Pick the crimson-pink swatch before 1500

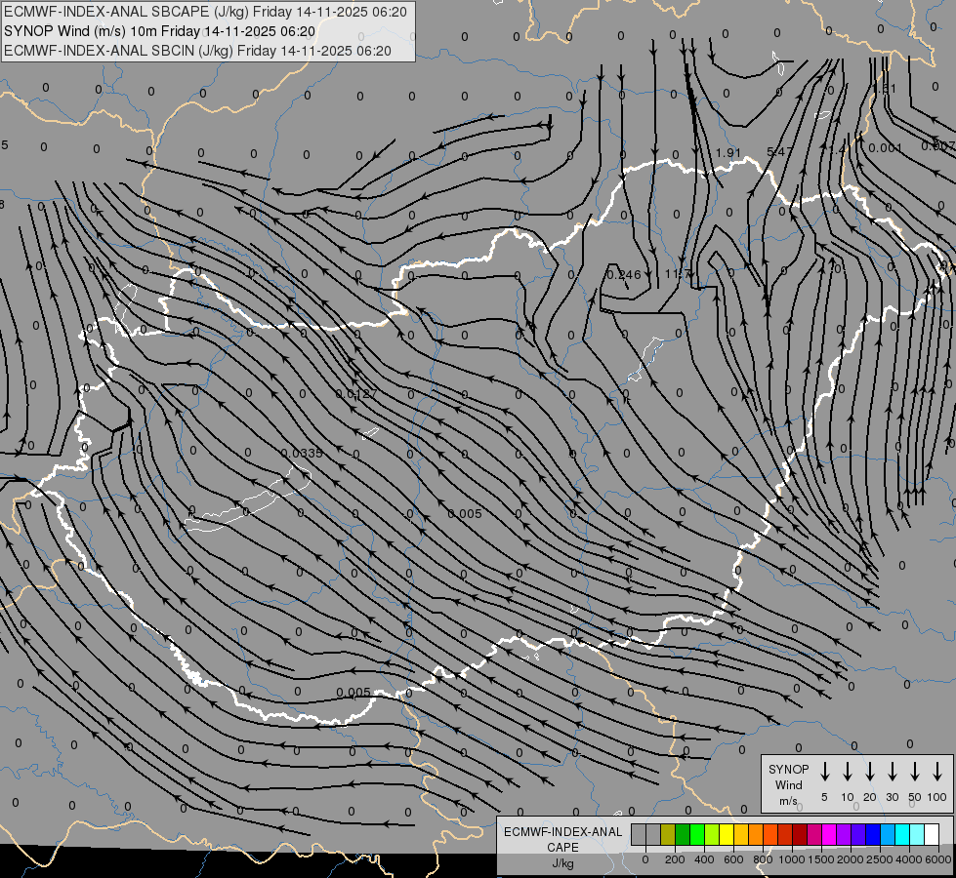point(814,835)
